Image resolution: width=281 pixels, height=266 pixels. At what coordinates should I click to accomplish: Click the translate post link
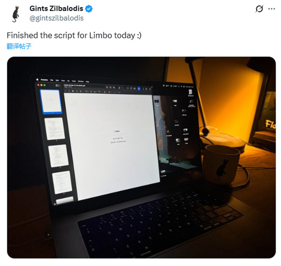(x=19, y=46)
